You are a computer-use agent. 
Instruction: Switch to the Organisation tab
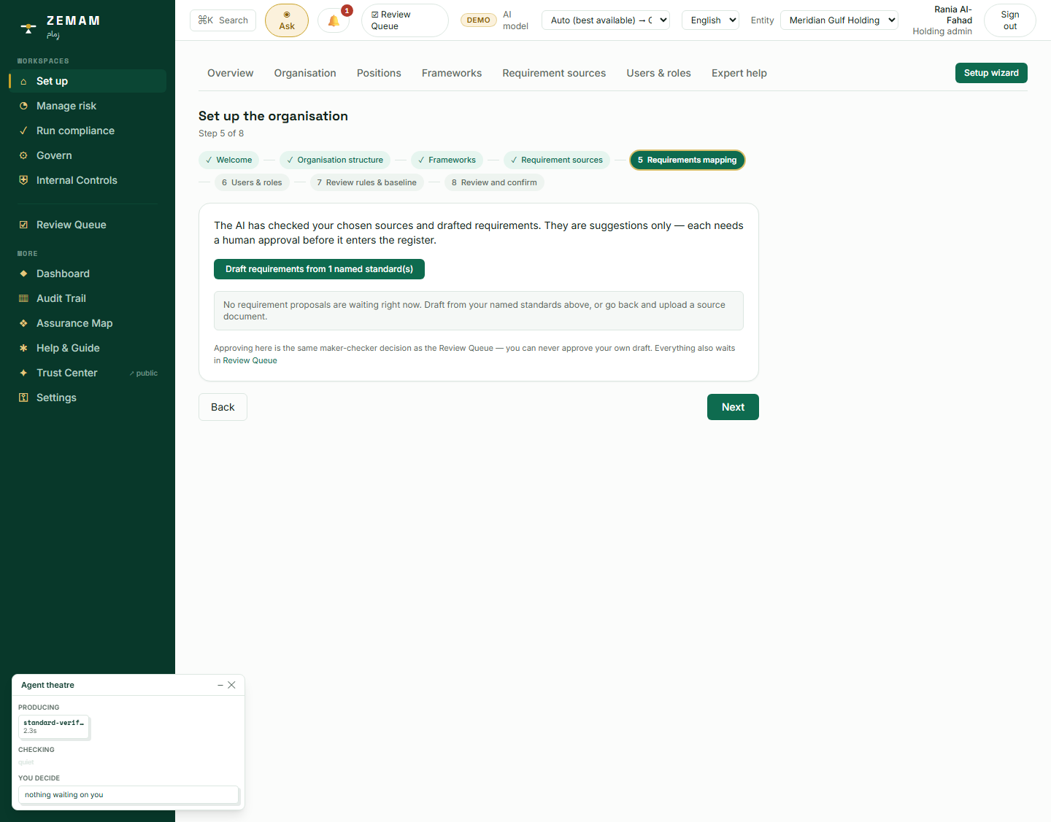(305, 73)
